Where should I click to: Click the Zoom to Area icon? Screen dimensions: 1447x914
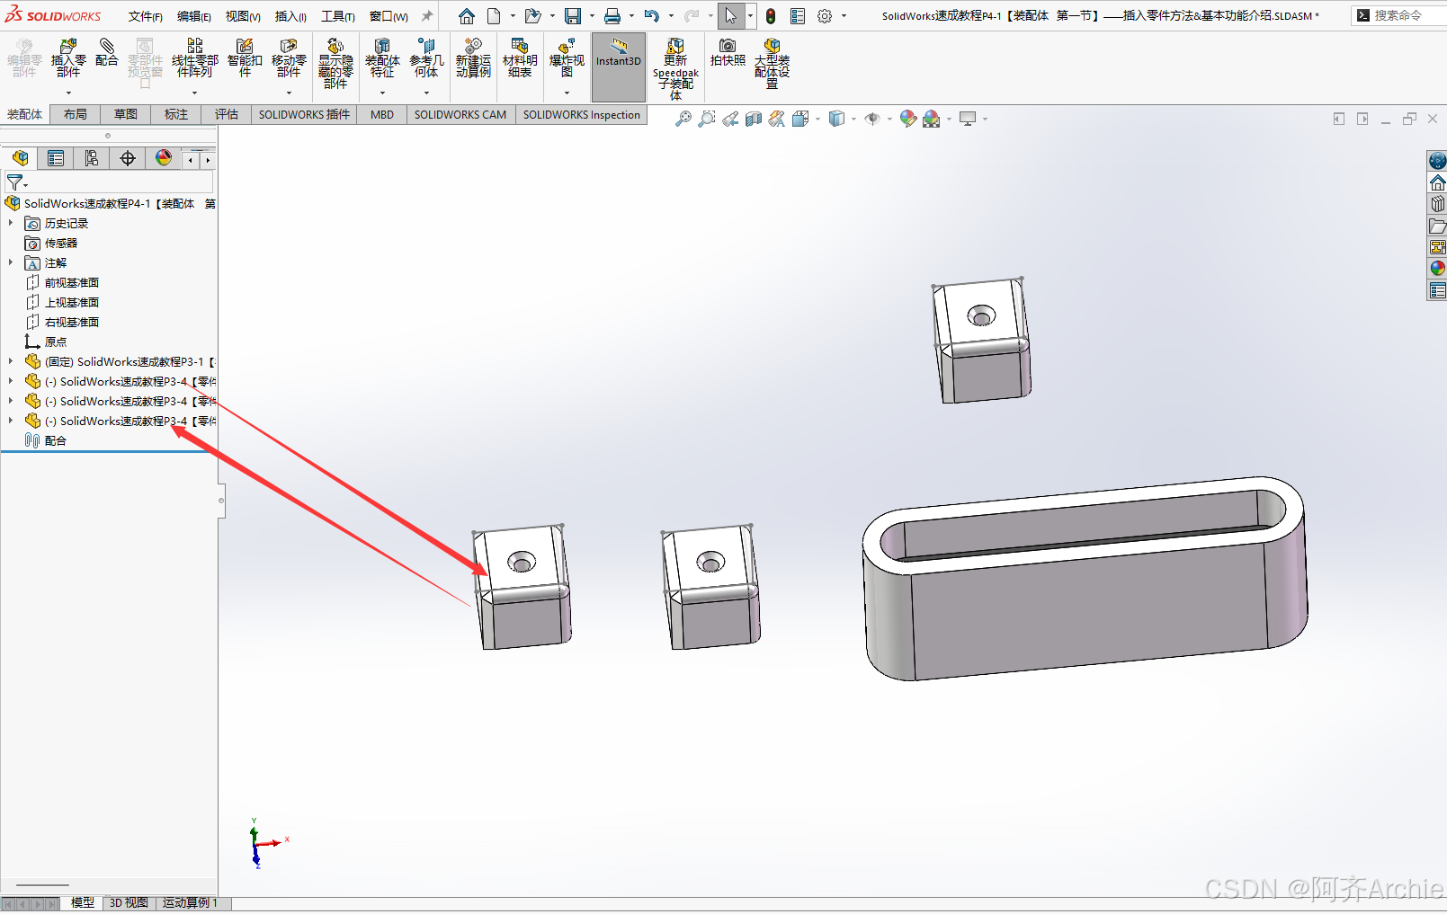tap(707, 119)
